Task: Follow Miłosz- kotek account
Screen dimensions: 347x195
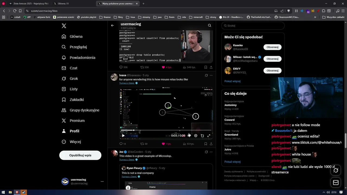Action: pyautogui.click(x=272, y=59)
